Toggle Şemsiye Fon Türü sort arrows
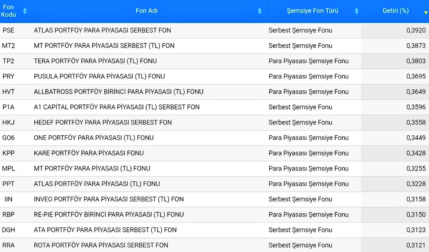Viewport: 429px width, 252px height. click(x=357, y=11)
